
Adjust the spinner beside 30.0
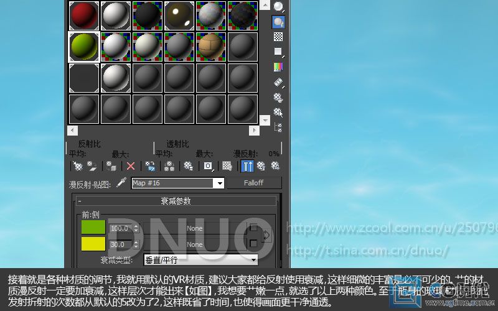pyautogui.click(x=136, y=244)
